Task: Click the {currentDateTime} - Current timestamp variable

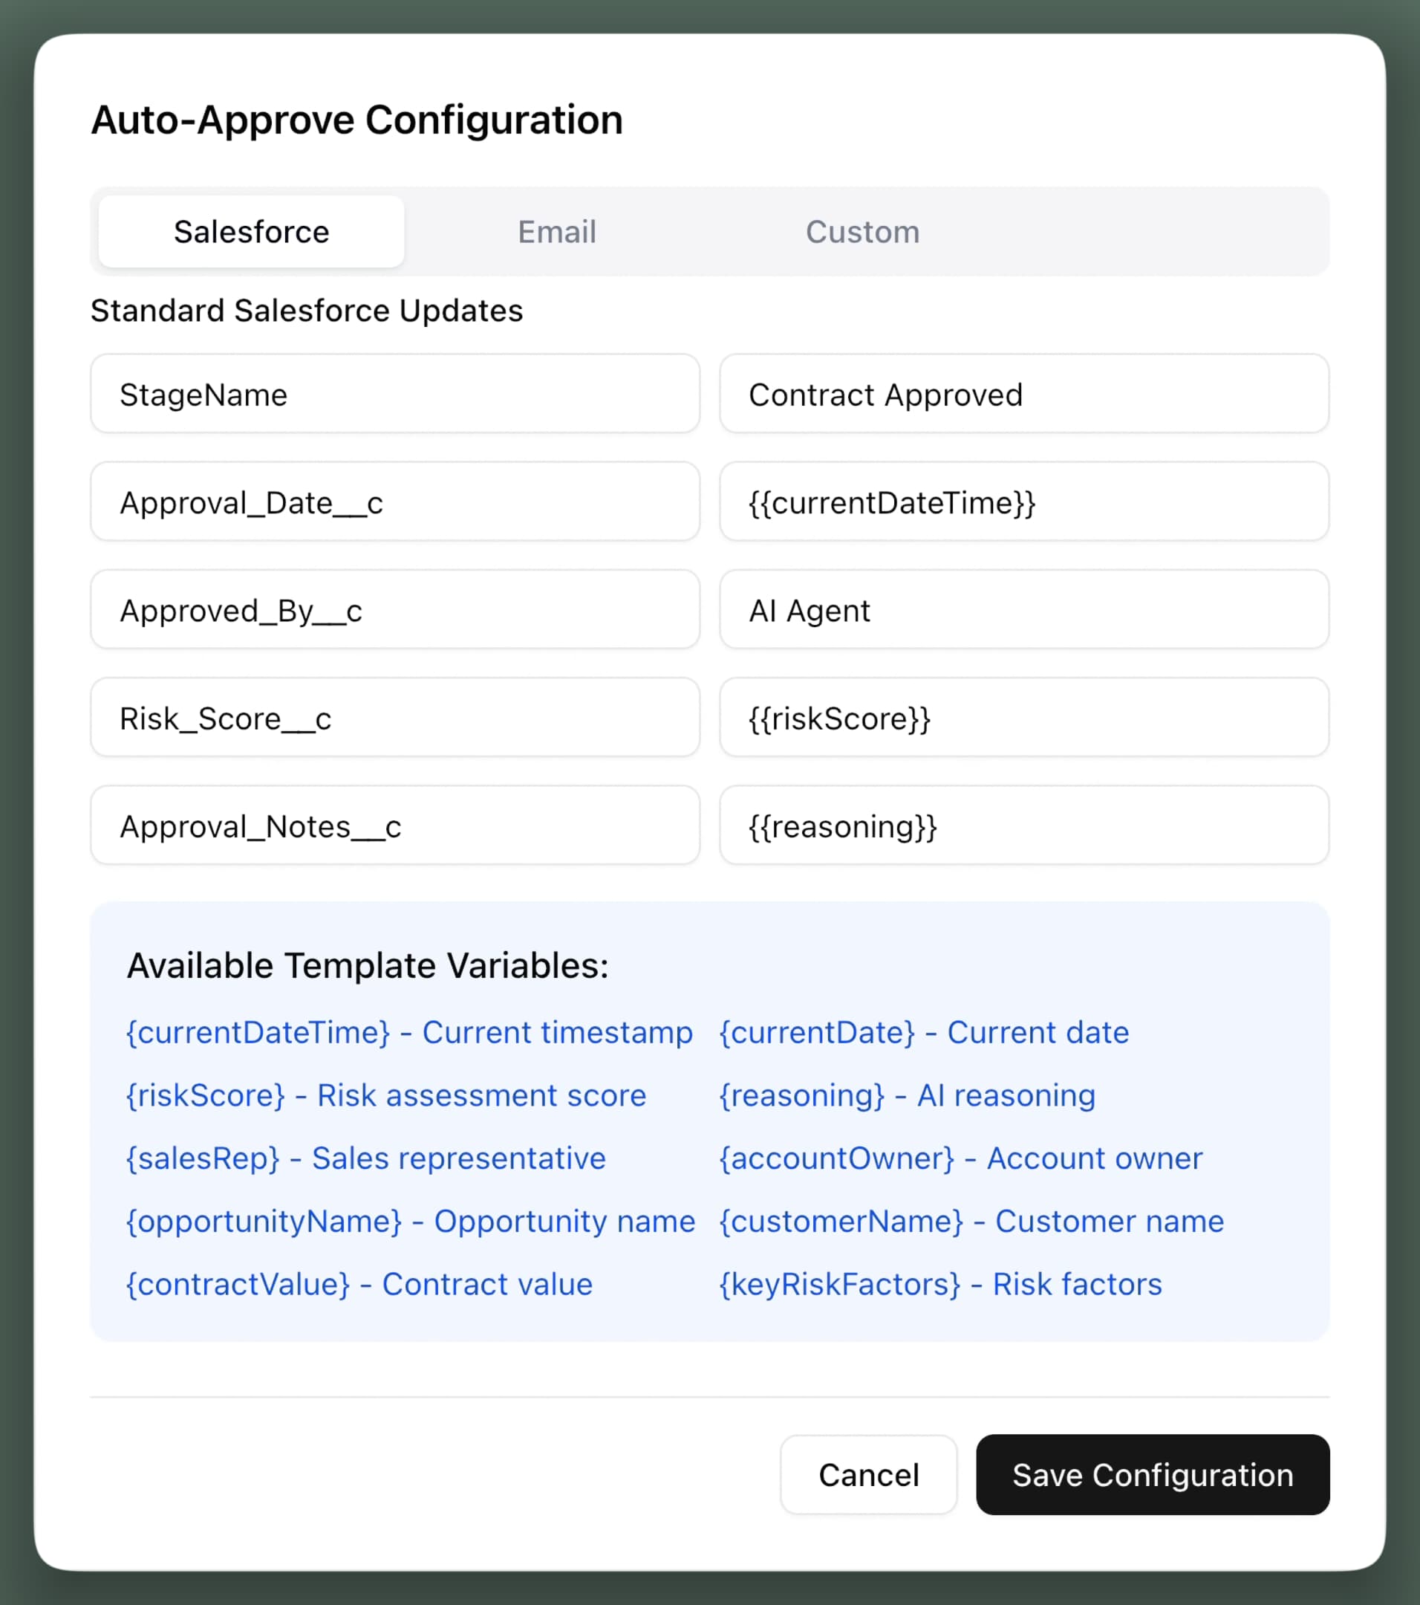Action: [409, 1033]
